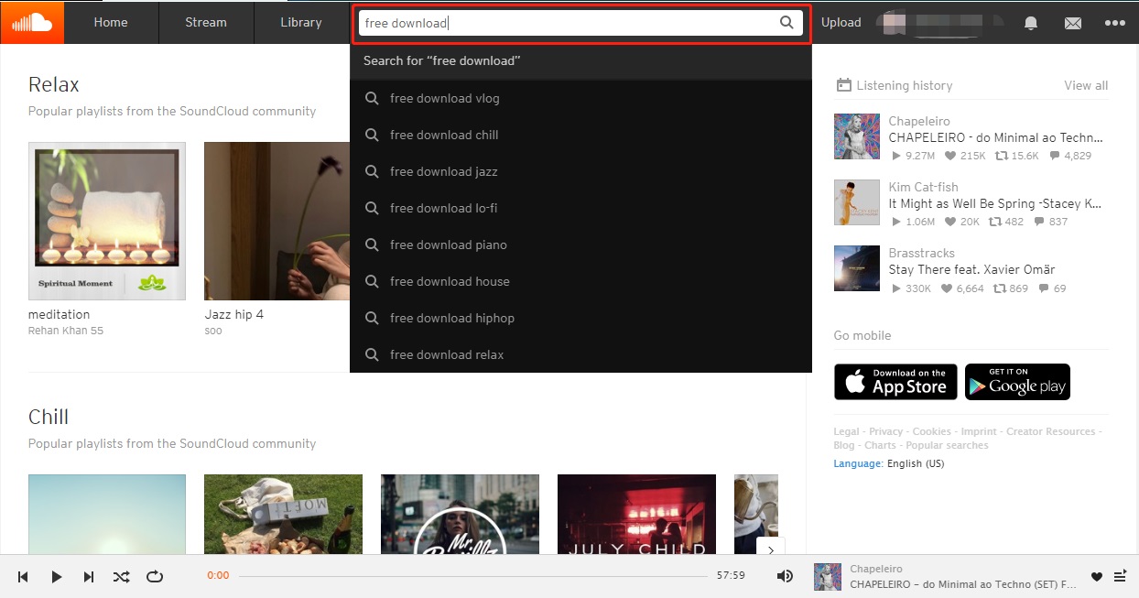Skip to the next track
Screen dimensions: 1139x598
[x=89, y=576]
